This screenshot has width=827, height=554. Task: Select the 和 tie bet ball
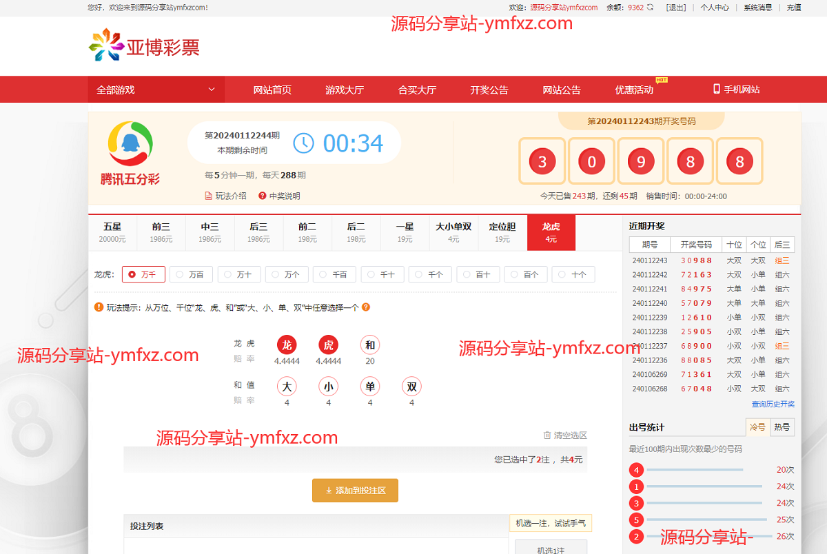(370, 345)
